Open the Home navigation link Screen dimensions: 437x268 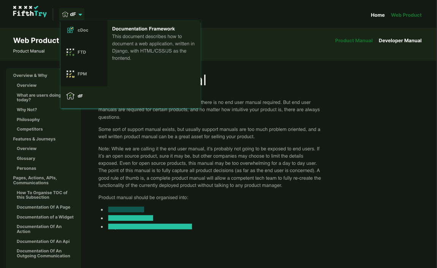point(378,15)
